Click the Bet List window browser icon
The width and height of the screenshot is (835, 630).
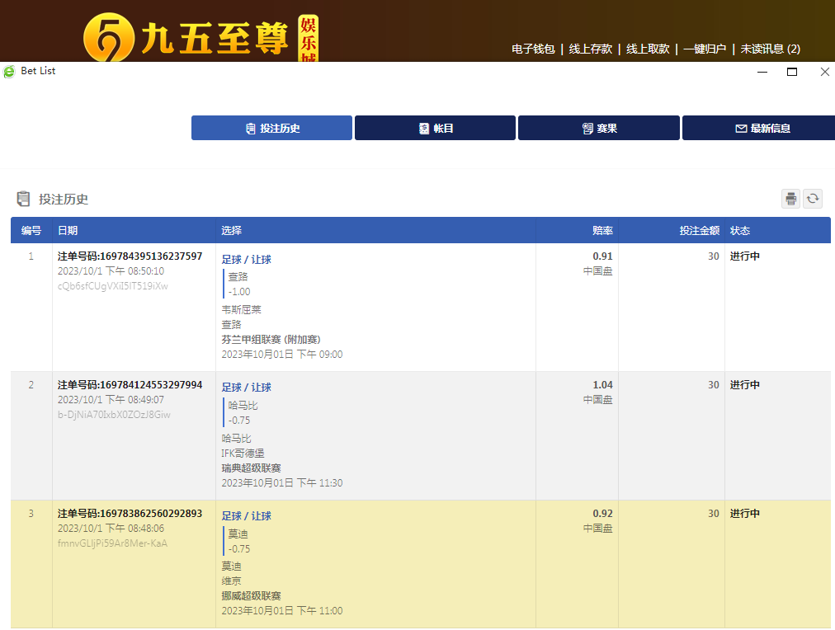pos(10,72)
